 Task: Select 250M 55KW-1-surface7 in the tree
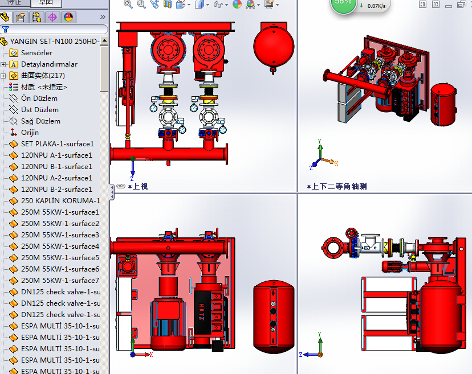pos(60,281)
